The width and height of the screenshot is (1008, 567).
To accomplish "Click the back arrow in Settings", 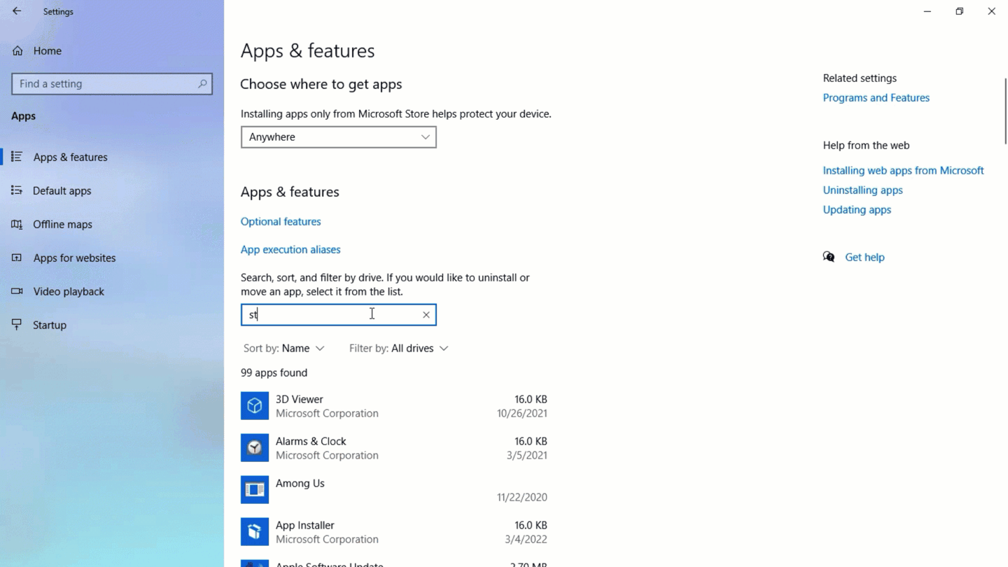I will point(17,11).
